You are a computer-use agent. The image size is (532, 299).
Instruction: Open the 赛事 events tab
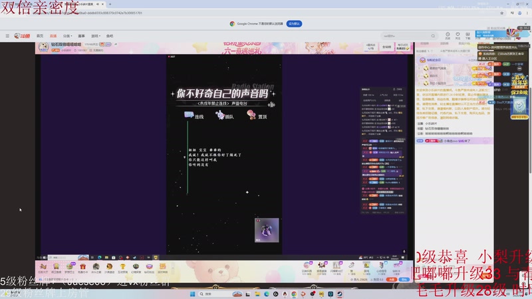[81, 36]
